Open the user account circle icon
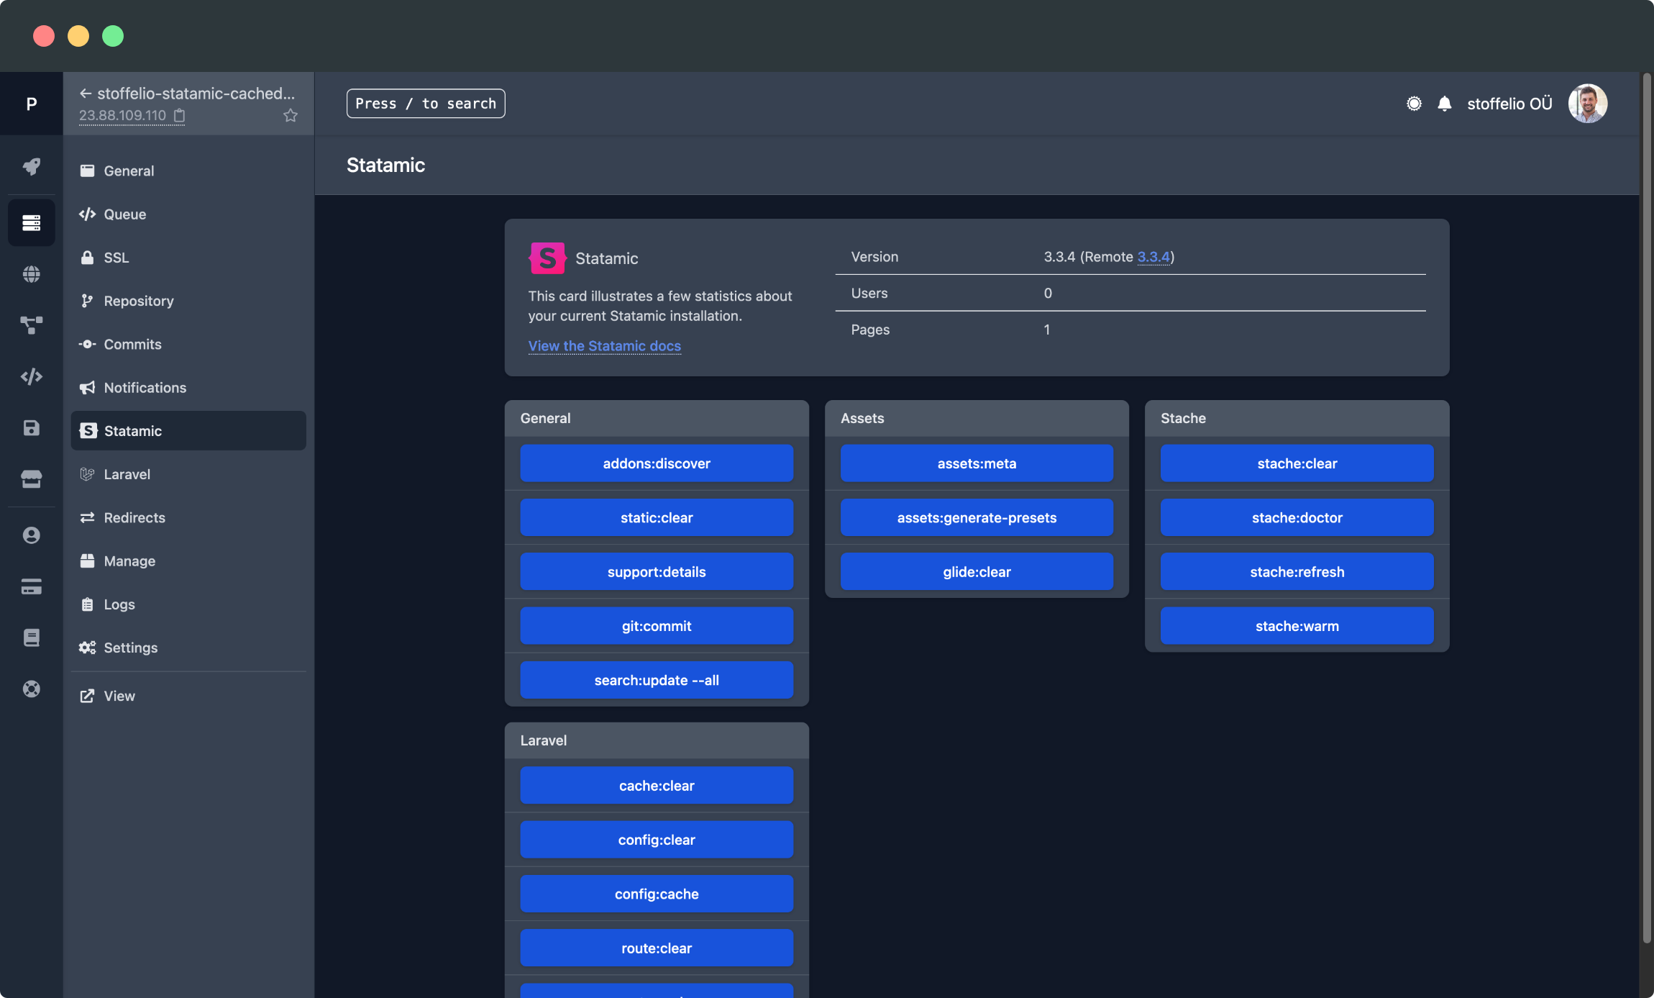Viewport: 1654px width, 998px height. coord(31,535)
